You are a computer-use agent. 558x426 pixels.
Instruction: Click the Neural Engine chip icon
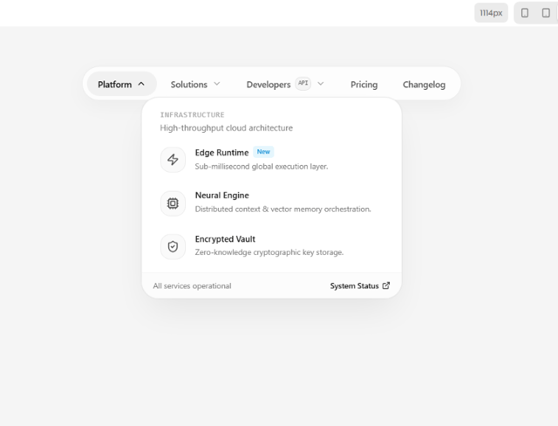pyautogui.click(x=173, y=203)
